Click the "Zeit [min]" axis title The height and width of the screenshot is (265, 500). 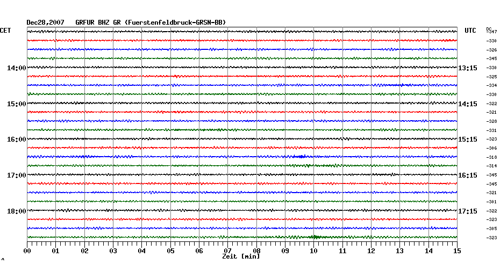(x=241, y=256)
